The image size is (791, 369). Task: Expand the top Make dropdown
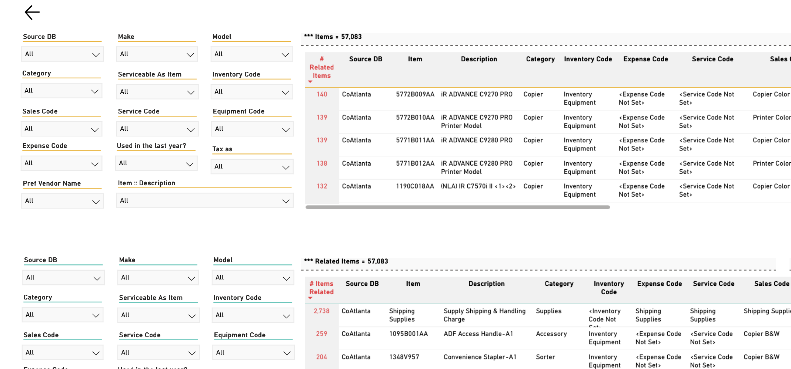[157, 54]
